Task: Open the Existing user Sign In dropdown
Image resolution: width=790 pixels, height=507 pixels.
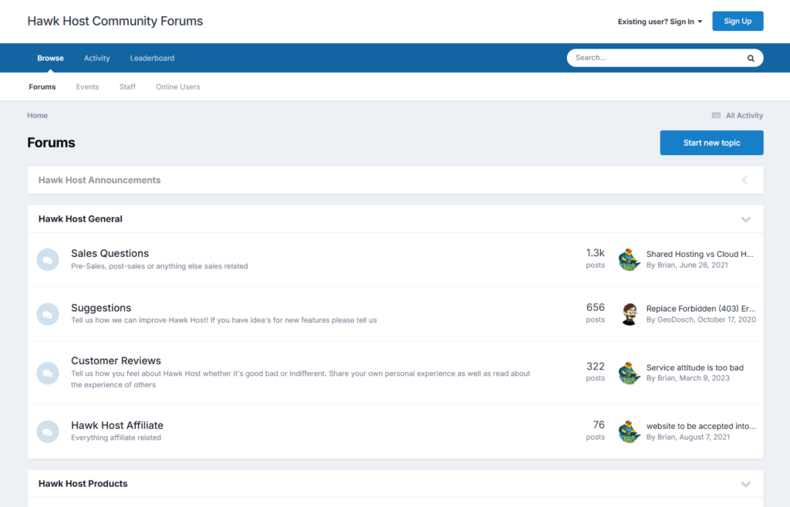Action: [x=660, y=21]
